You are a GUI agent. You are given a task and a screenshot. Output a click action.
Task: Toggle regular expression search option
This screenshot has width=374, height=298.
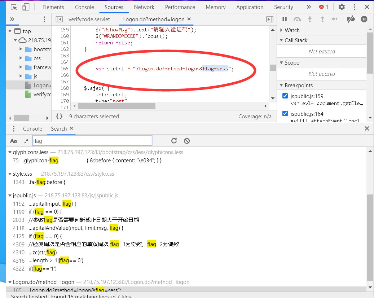26,141
